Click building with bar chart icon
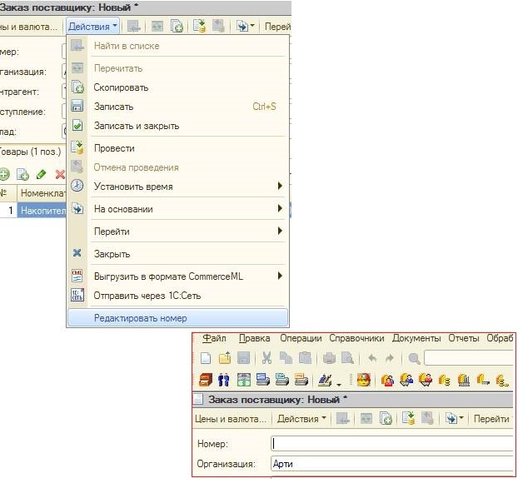The width and height of the screenshot is (523, 488). coord(464,380)
